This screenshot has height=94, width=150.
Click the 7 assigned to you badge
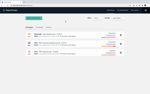coord(111,36)
